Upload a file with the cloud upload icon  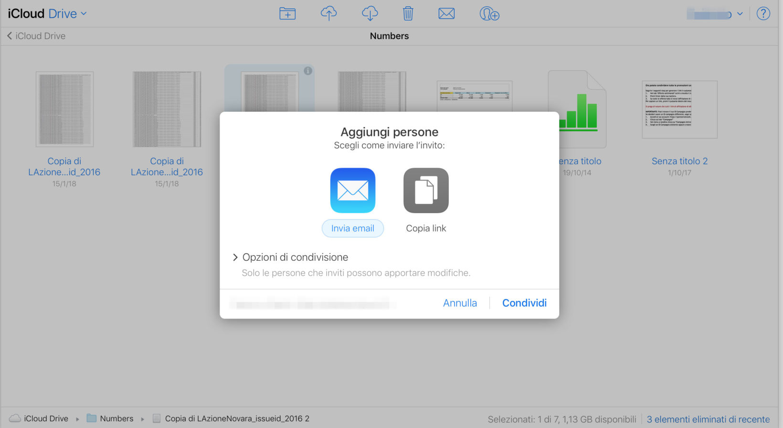tap(328, 14)
